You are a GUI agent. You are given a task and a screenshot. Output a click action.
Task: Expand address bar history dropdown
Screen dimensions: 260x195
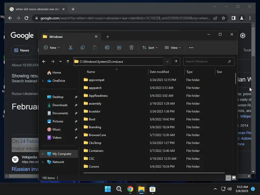coord(167,61)
